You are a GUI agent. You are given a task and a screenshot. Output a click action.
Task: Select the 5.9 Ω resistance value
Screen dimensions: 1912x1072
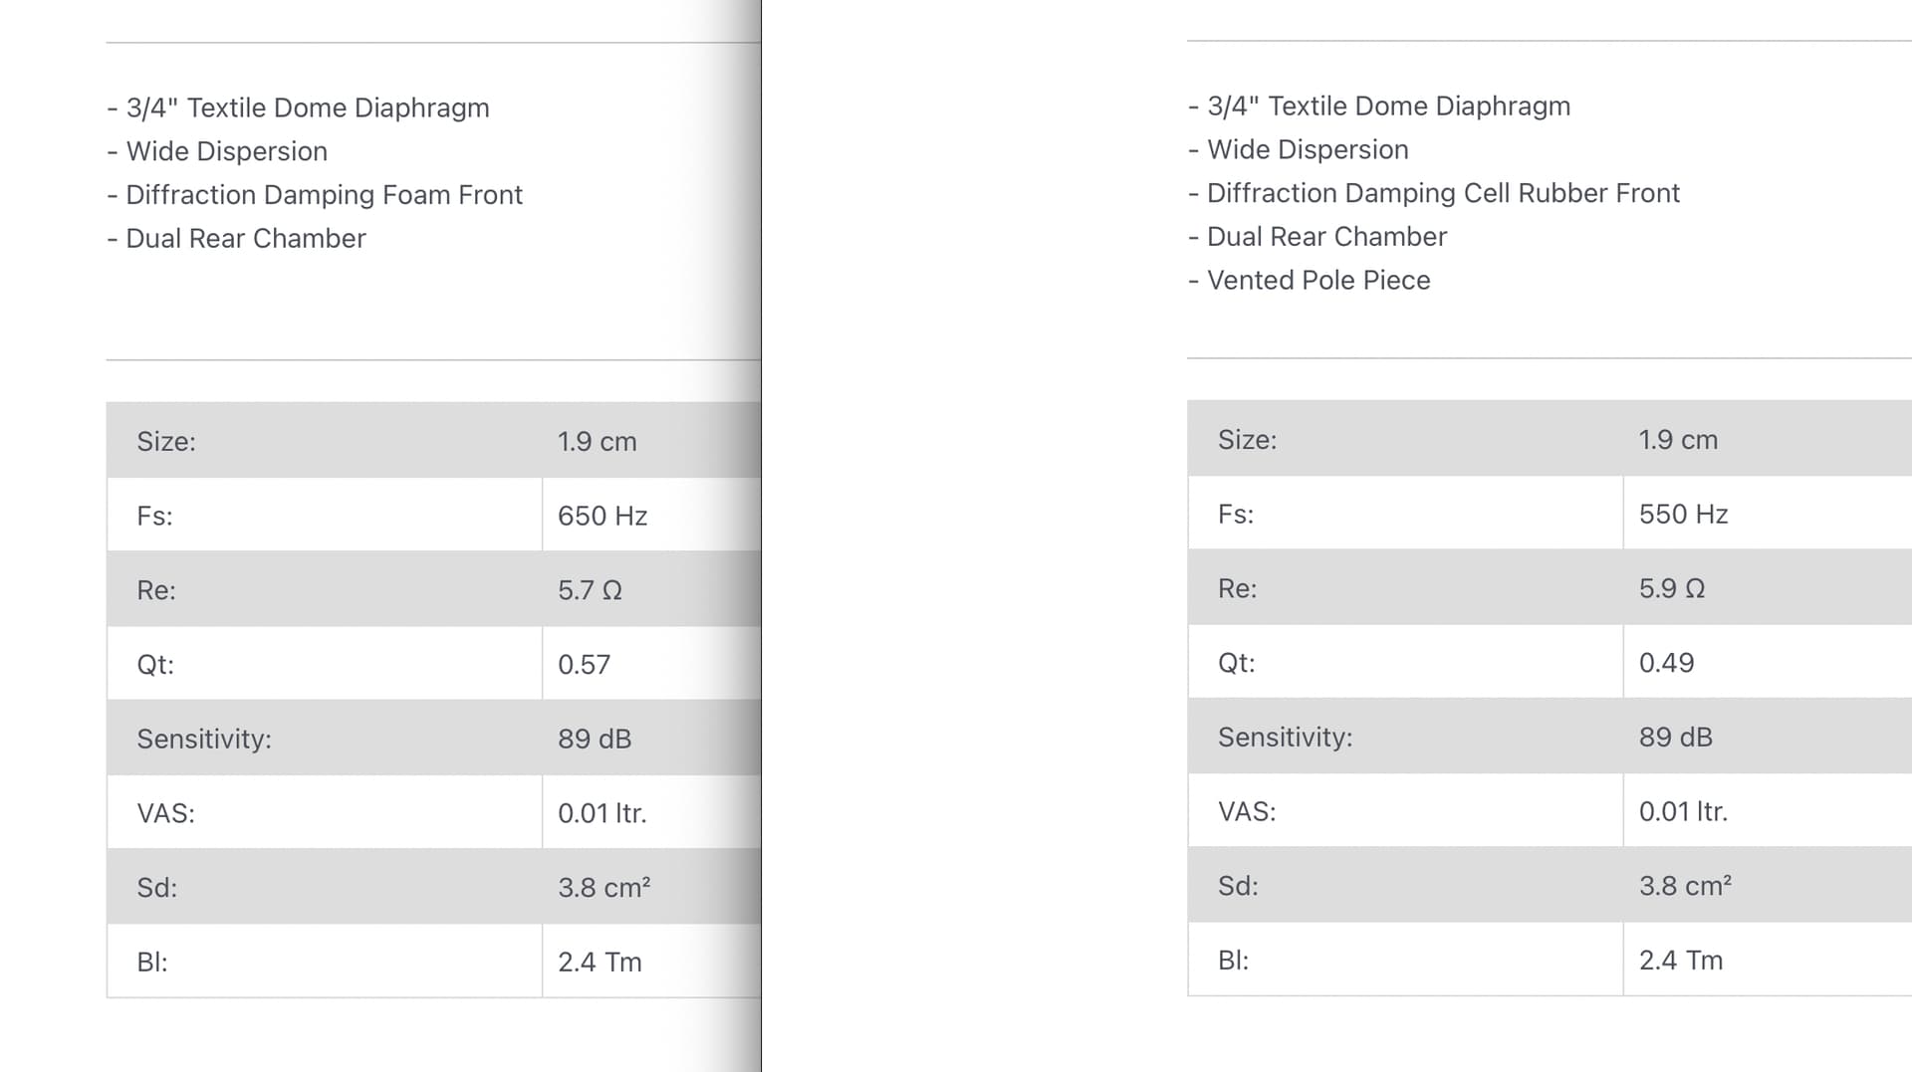[x=1671, y=588]
